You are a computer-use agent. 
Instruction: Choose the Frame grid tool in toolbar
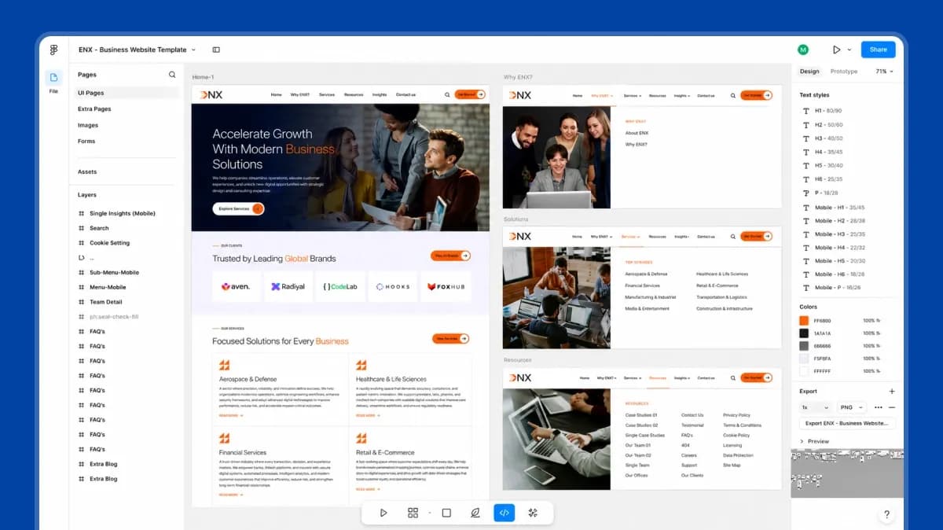[x=413, y=513]
